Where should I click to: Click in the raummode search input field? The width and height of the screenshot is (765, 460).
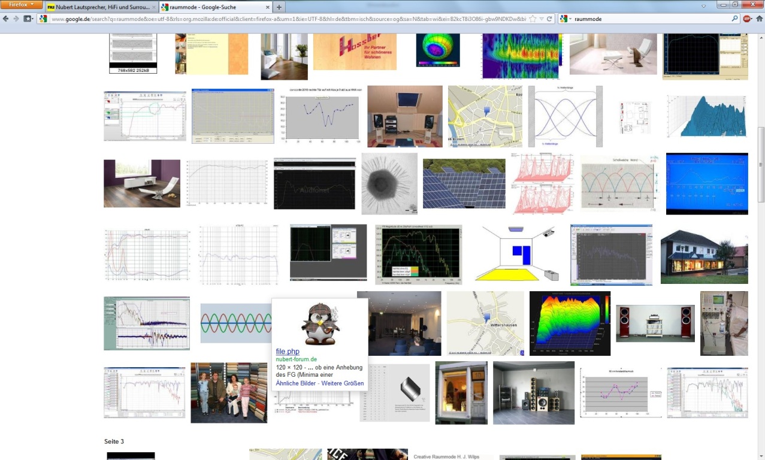[647, 19]
